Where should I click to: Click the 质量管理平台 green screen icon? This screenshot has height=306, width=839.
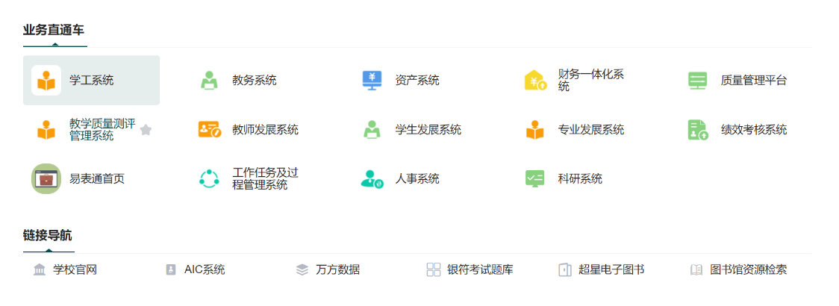[697, 81]
